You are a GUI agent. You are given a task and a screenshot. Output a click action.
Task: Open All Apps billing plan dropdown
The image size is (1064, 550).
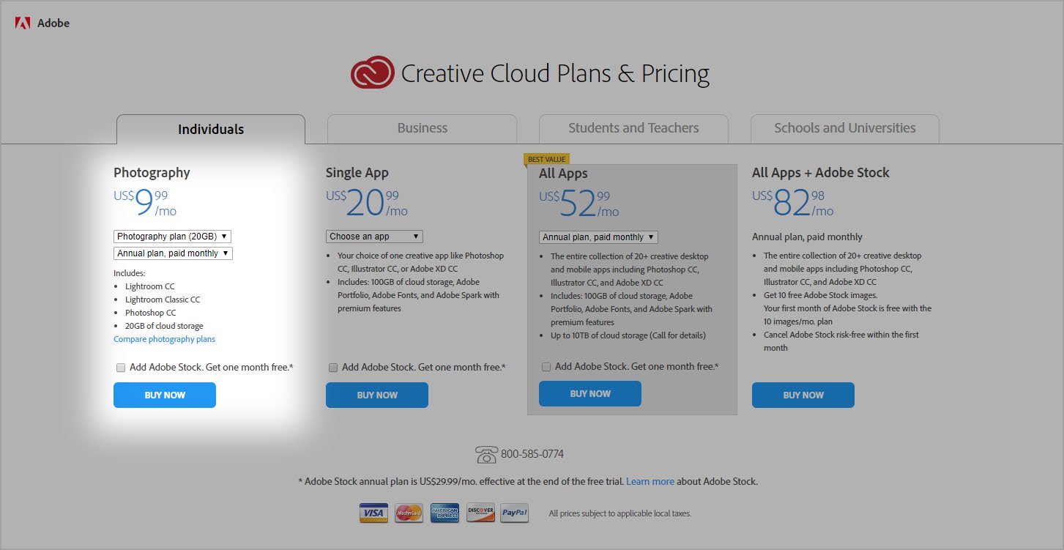598,237
